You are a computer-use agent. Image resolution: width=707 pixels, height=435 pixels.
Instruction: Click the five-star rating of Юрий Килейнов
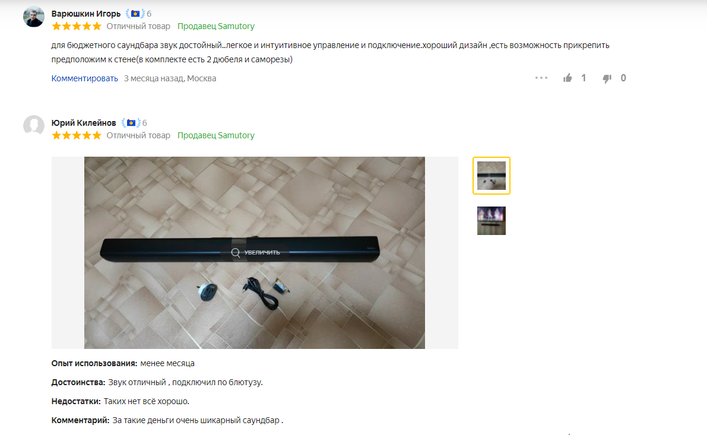tap(77, 135)
